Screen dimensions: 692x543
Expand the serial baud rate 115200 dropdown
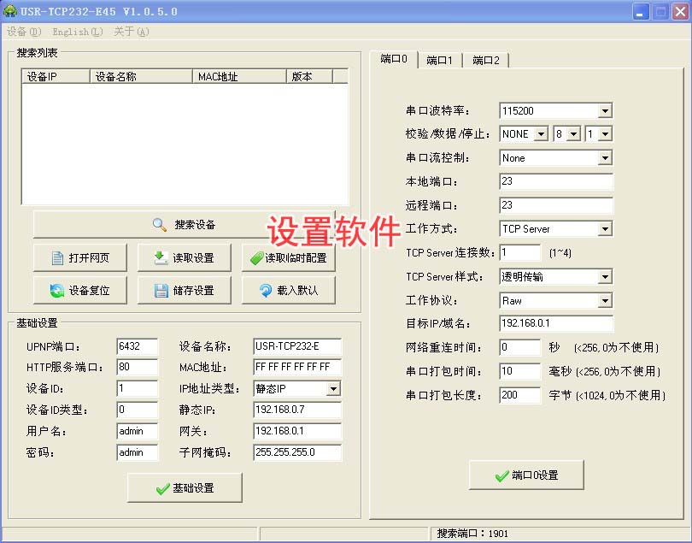[x=605, y=111]
